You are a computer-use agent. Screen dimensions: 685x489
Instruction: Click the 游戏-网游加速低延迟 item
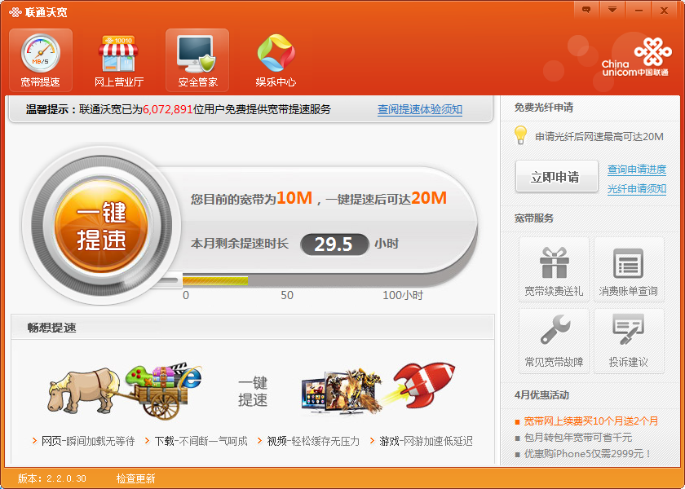426,441
